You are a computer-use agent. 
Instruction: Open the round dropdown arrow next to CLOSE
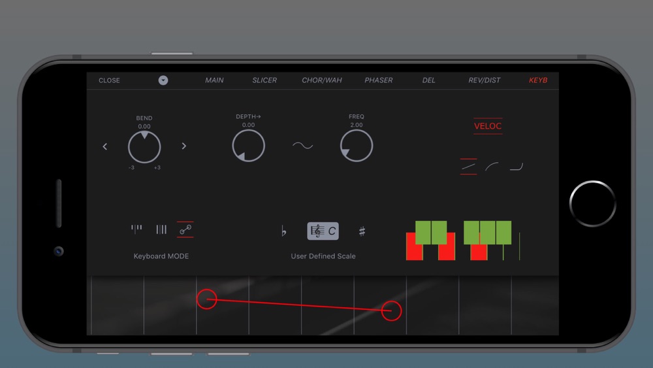[x=163, y=80]
